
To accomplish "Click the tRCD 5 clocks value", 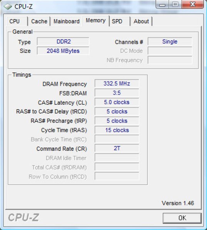I will [117, 112].
